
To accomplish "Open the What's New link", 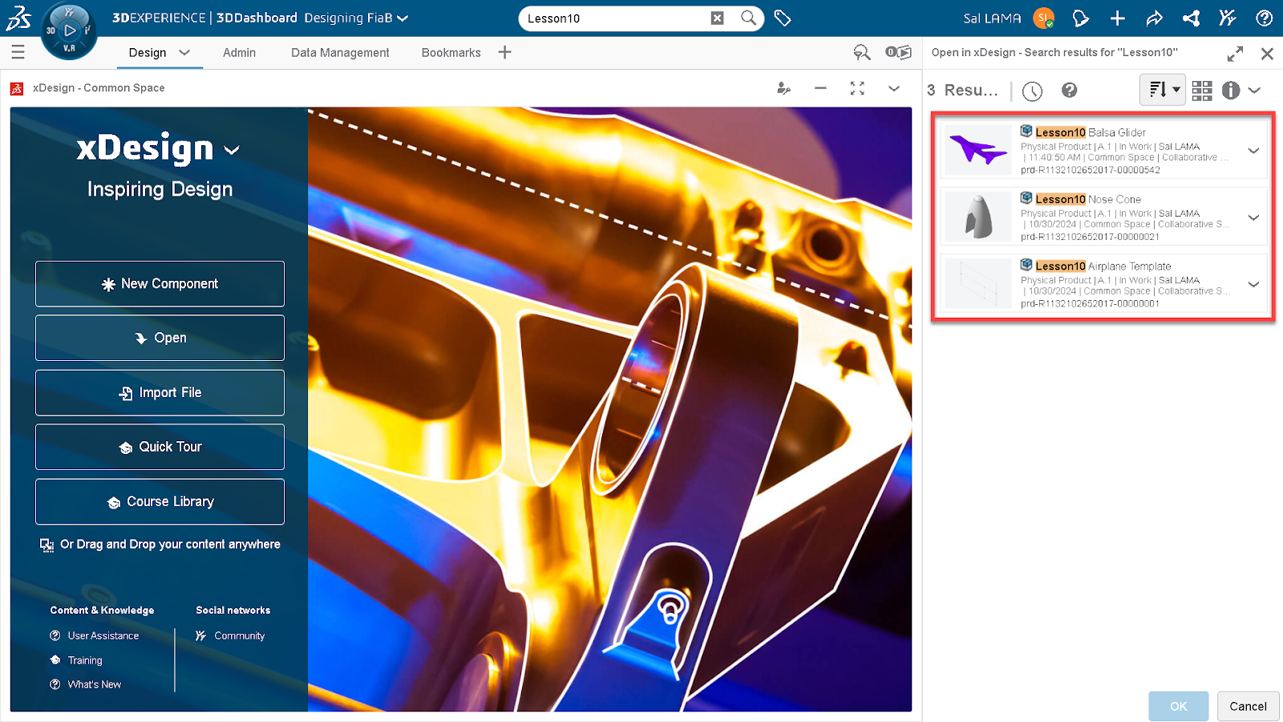I will pyautogui.click(x=95, y=684).
